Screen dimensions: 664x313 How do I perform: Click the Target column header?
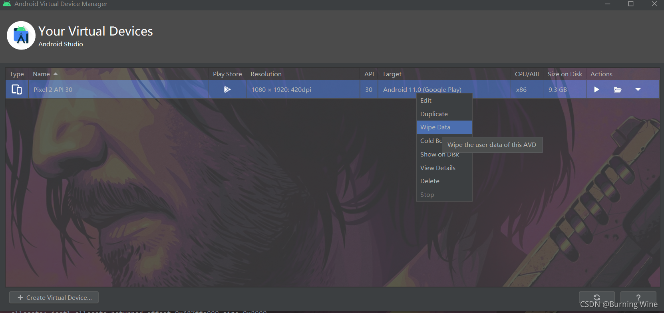tap(444, 74)
